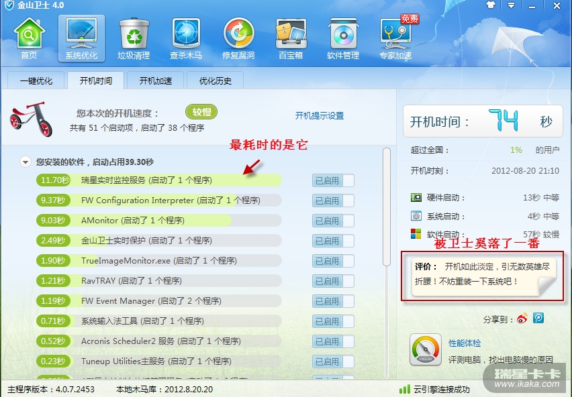Open the 首页 home icon
This screenshot has width=572, height=397.
click(x=29, y=38)
